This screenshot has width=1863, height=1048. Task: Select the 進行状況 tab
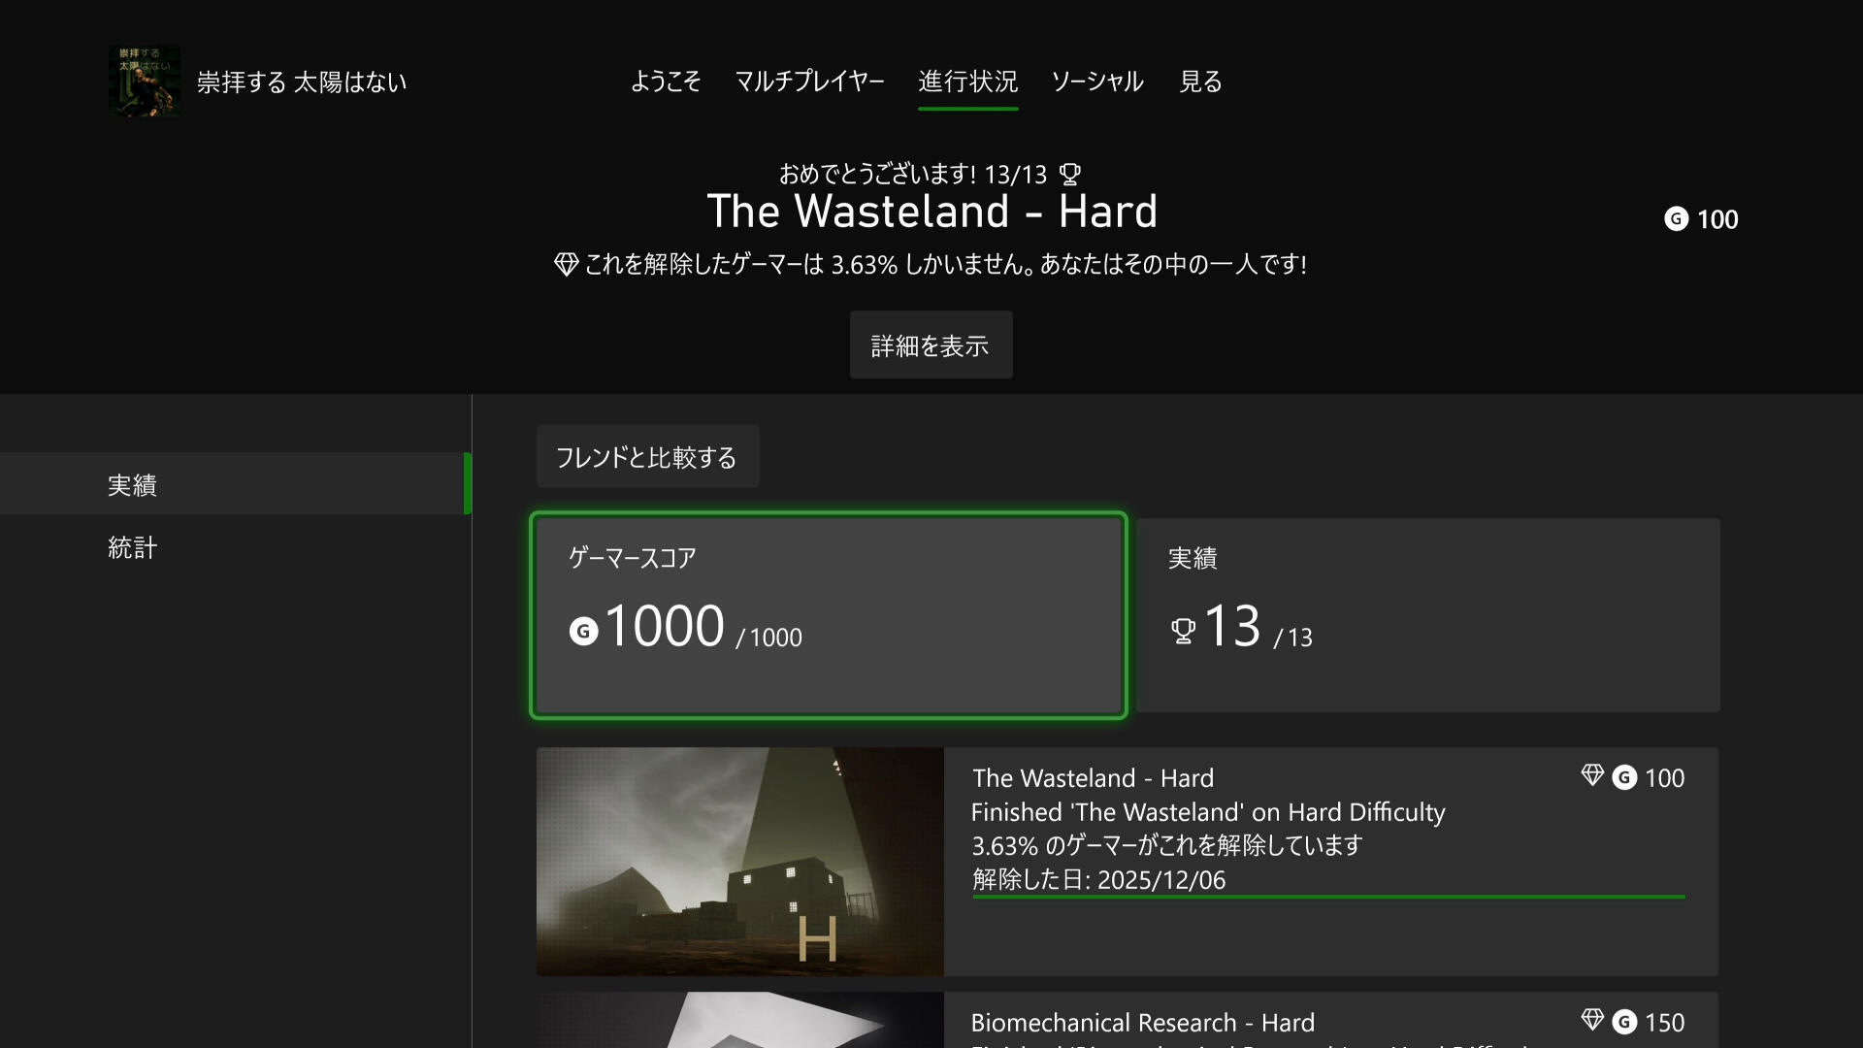(x=968, y=82)
